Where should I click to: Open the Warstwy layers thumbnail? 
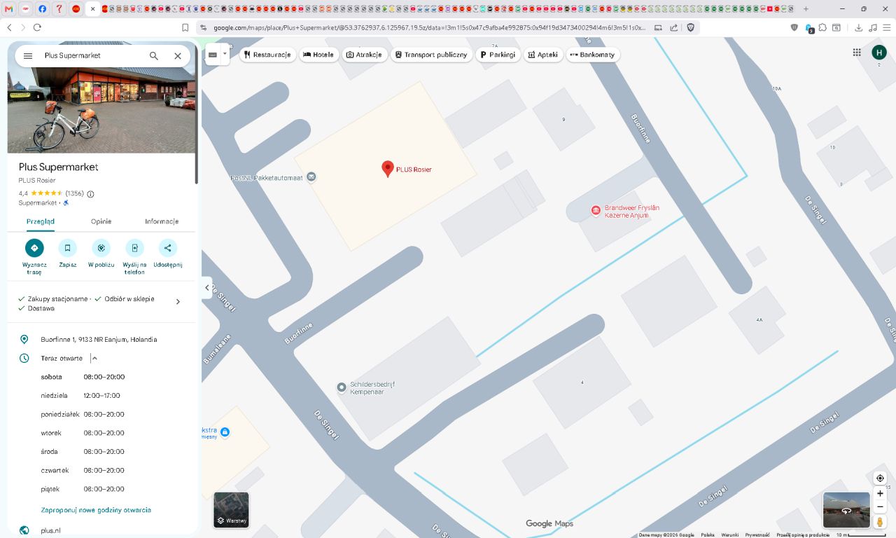point(231,510)
